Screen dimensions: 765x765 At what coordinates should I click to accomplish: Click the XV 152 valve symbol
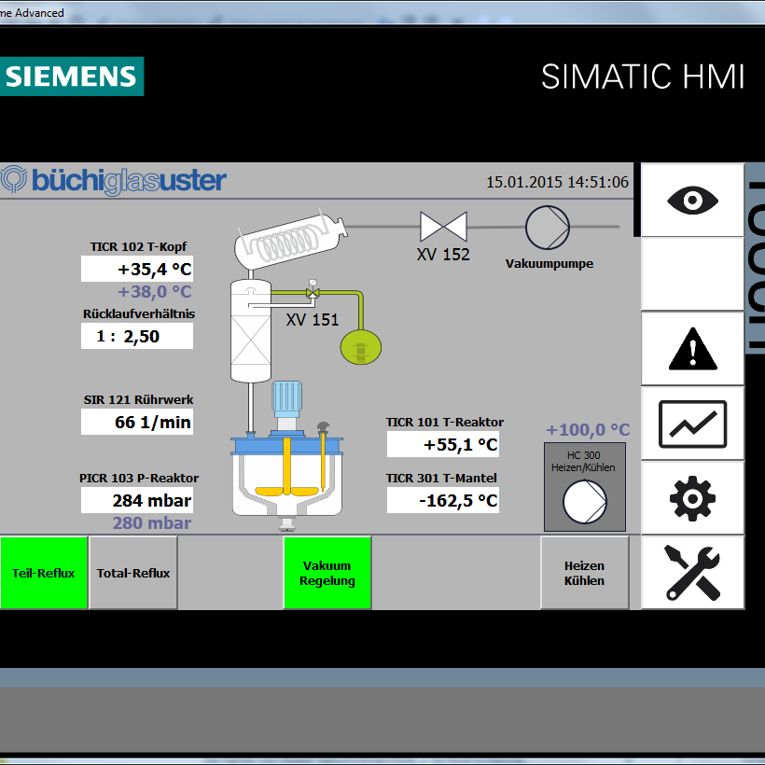[x=443, y=227]
